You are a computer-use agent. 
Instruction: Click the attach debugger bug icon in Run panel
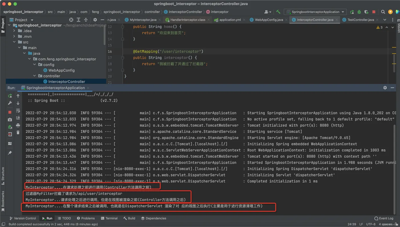10,127
